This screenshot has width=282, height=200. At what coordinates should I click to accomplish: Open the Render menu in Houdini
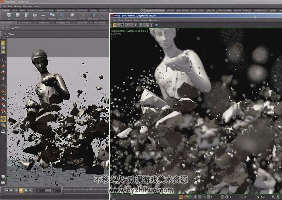point(18,6)
